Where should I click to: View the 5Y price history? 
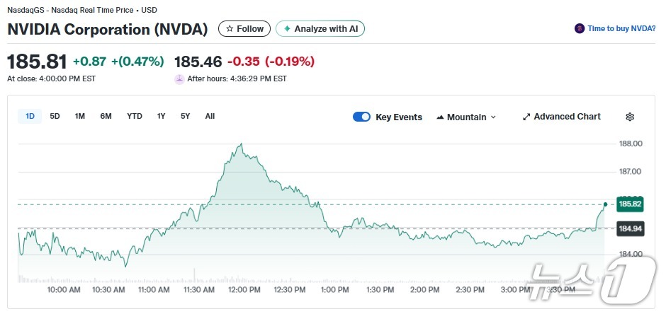pos(185,116)
